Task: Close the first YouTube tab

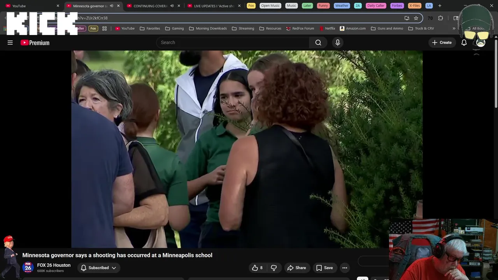Action: 58,6
